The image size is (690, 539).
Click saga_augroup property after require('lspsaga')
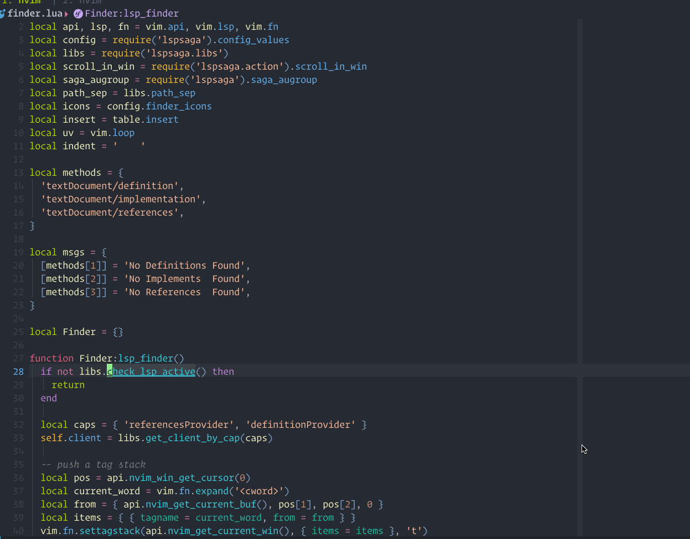284,80
